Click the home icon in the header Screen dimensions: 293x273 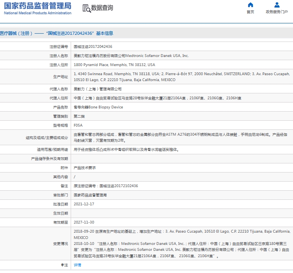pyautogui.click(x=250, y=5)
